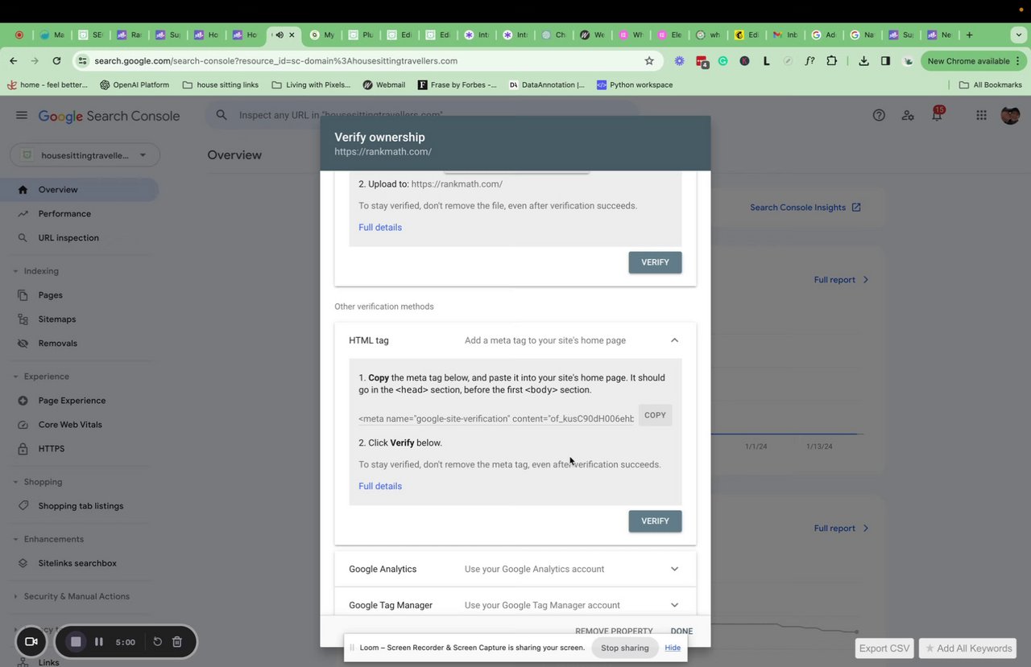View site information icon in address bar
The height and width of the screenshot is (667, 1031).
pos(81,60)
